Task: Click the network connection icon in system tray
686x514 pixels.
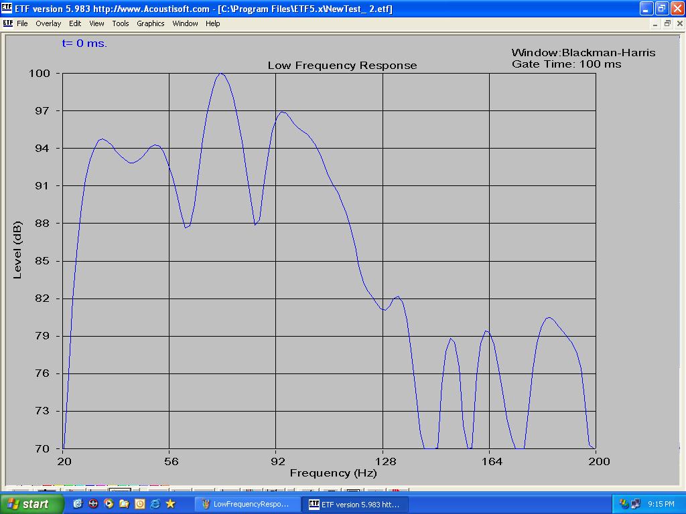Action: pos(636,504)
